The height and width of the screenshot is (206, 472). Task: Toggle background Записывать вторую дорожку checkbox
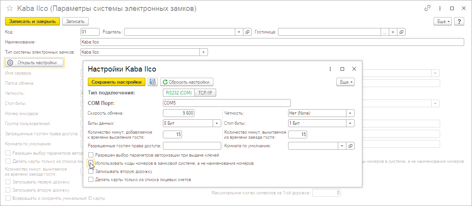point(8,190)
